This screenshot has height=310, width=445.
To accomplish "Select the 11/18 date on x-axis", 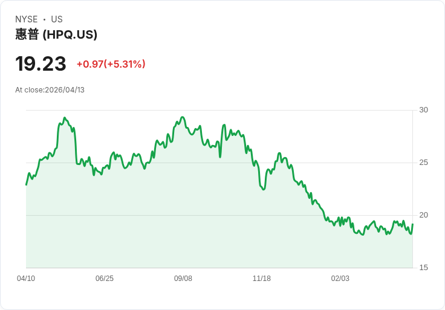I will tap(262, 279).
